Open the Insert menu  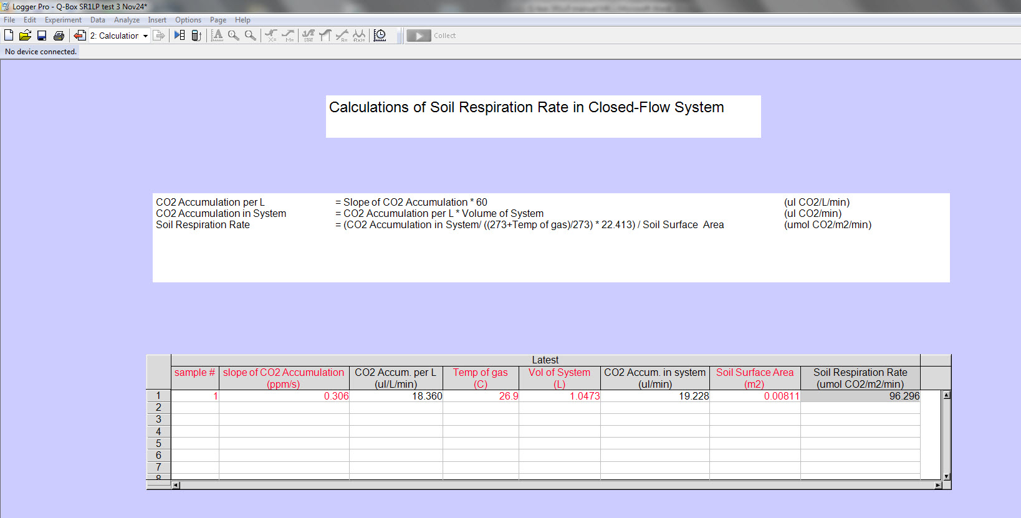[157, 20]
